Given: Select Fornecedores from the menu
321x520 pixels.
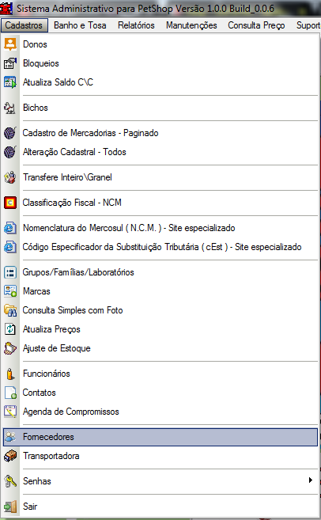Looking at the screenshot, I should click(x=160, y=437).
